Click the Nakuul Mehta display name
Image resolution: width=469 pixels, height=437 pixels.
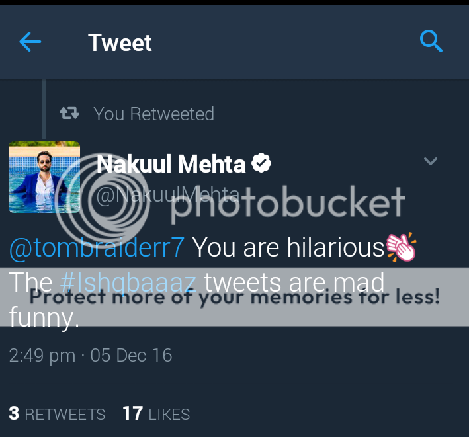(x=171, y=163)
